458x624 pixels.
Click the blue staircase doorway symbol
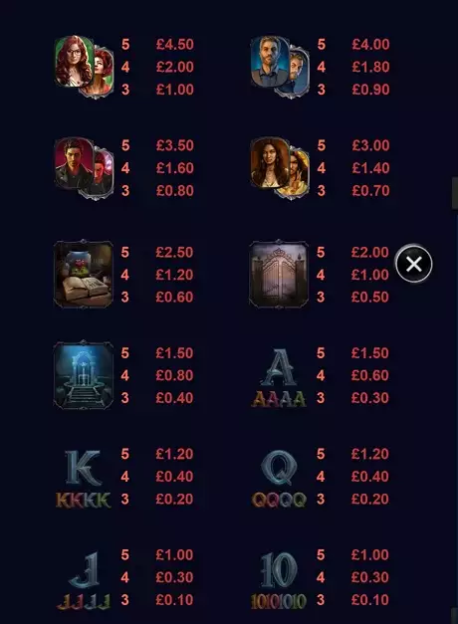click(84, 375)
